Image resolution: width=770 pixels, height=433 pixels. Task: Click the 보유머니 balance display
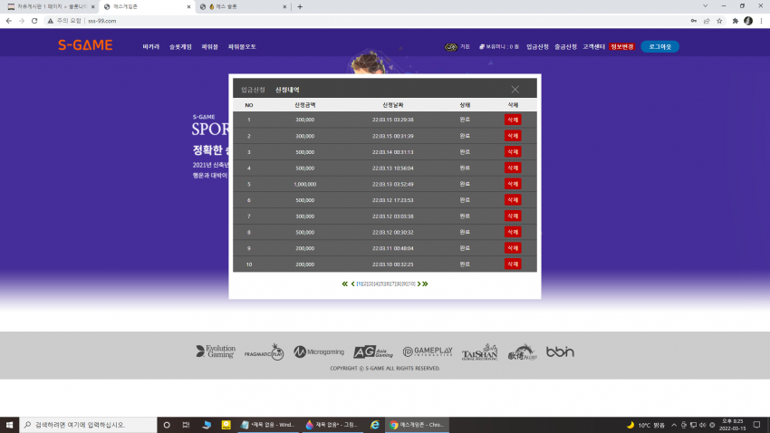click(499, 46)
